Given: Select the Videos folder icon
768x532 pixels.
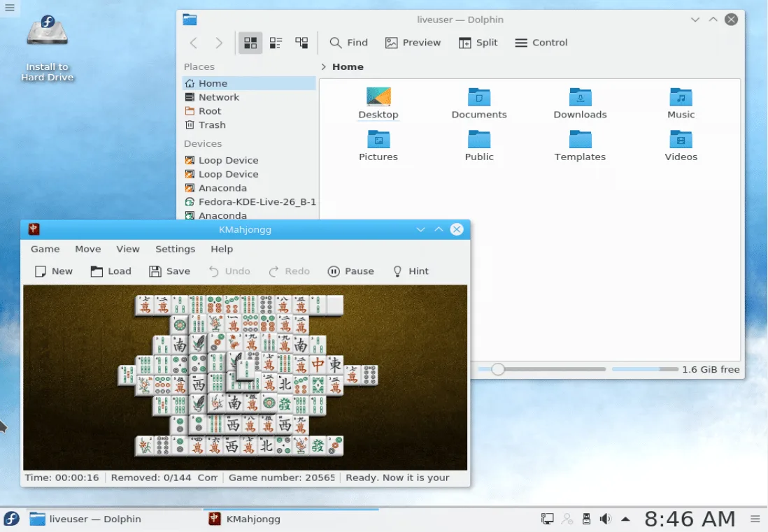Looking at the screenshot, I should point(681,146).
